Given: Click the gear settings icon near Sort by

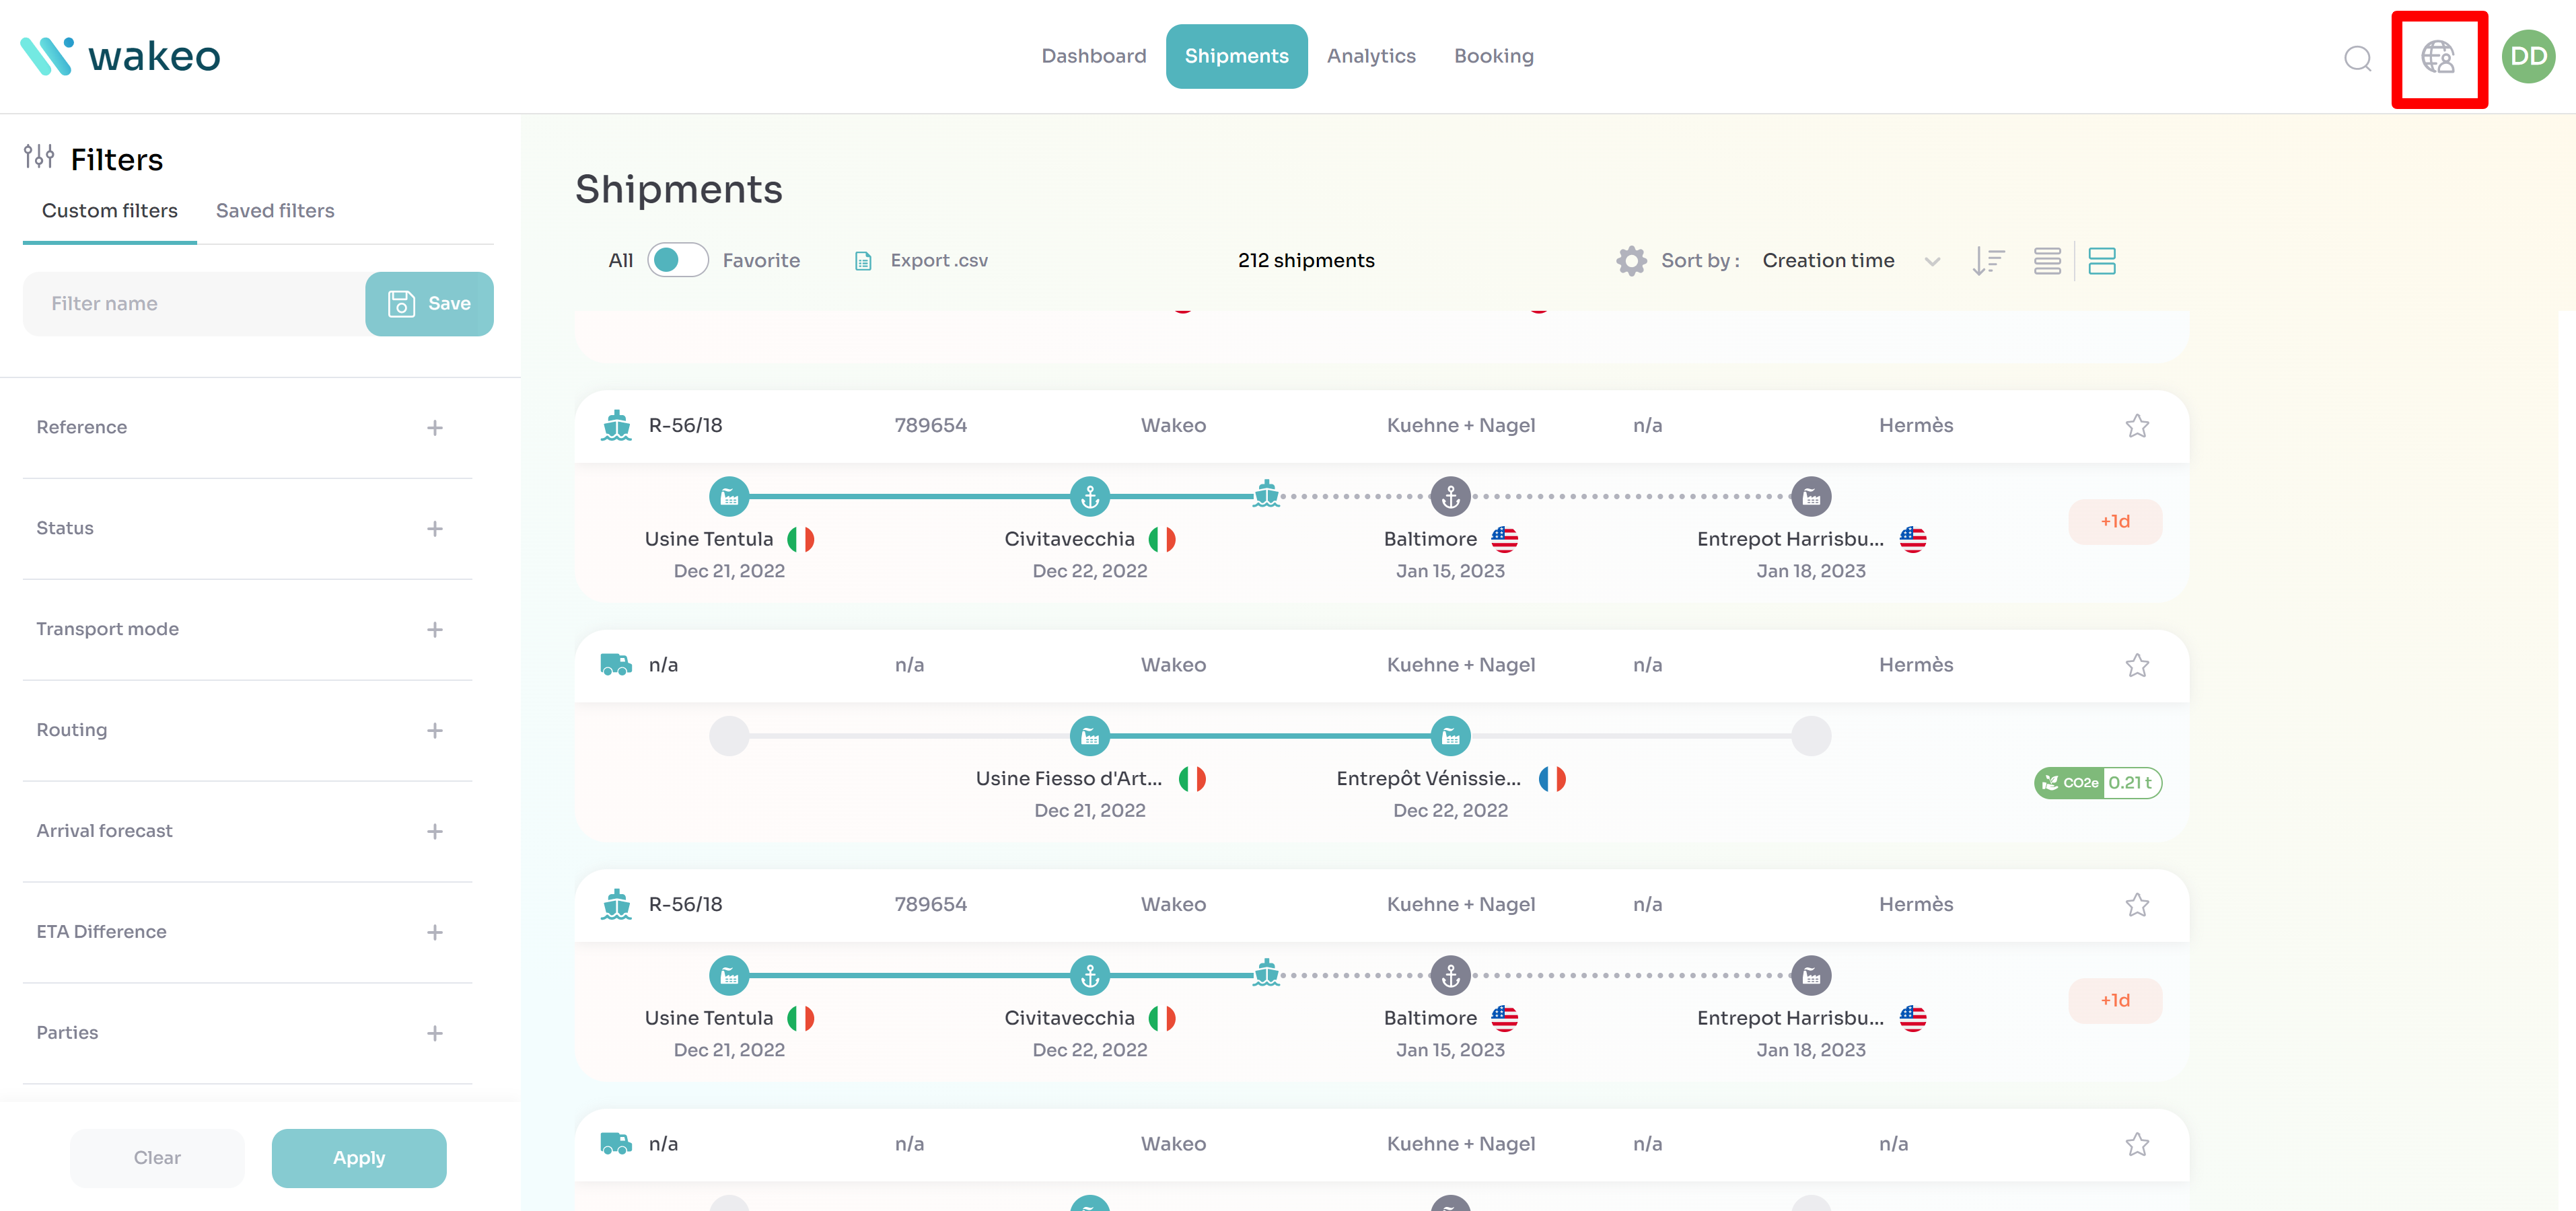Looking at the screenshot, I should pyautogui.click(x=1631, y=261).
